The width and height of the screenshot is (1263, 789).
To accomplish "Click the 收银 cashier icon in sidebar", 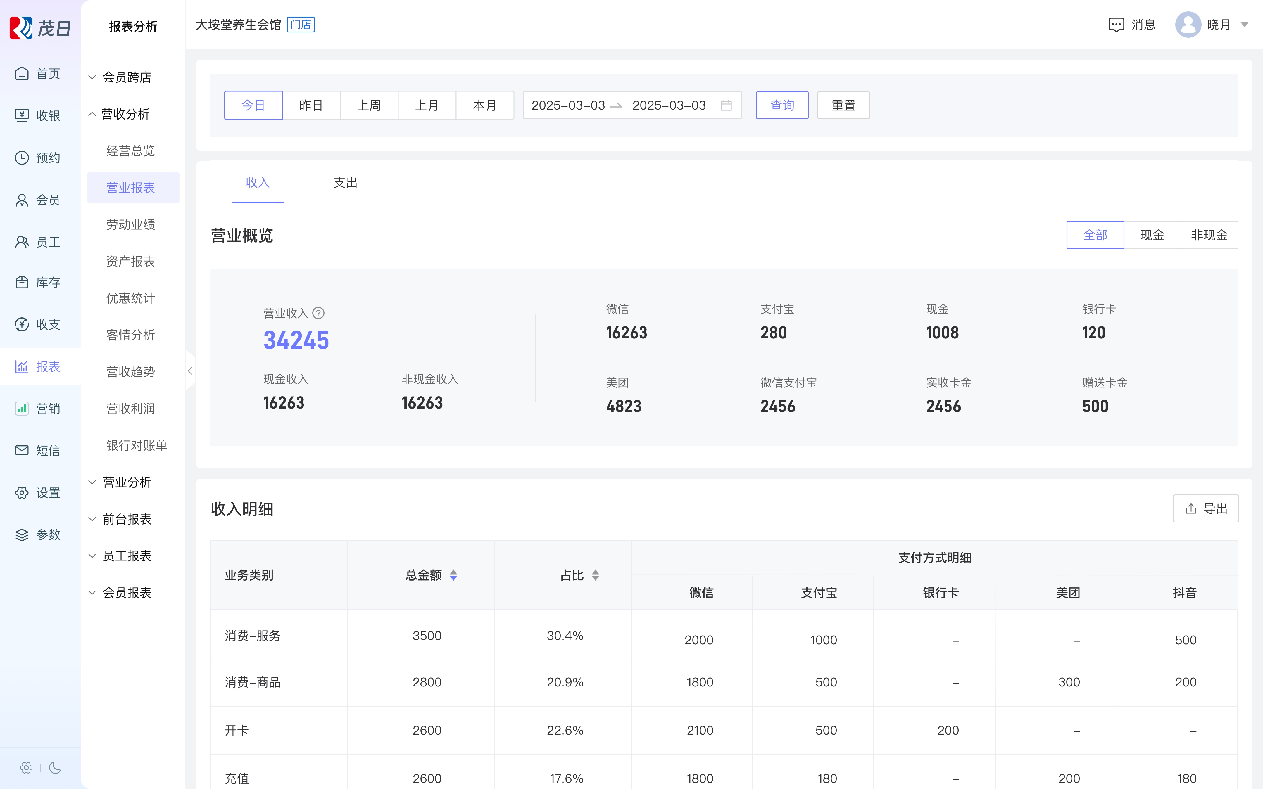I will tap(22, 115).
